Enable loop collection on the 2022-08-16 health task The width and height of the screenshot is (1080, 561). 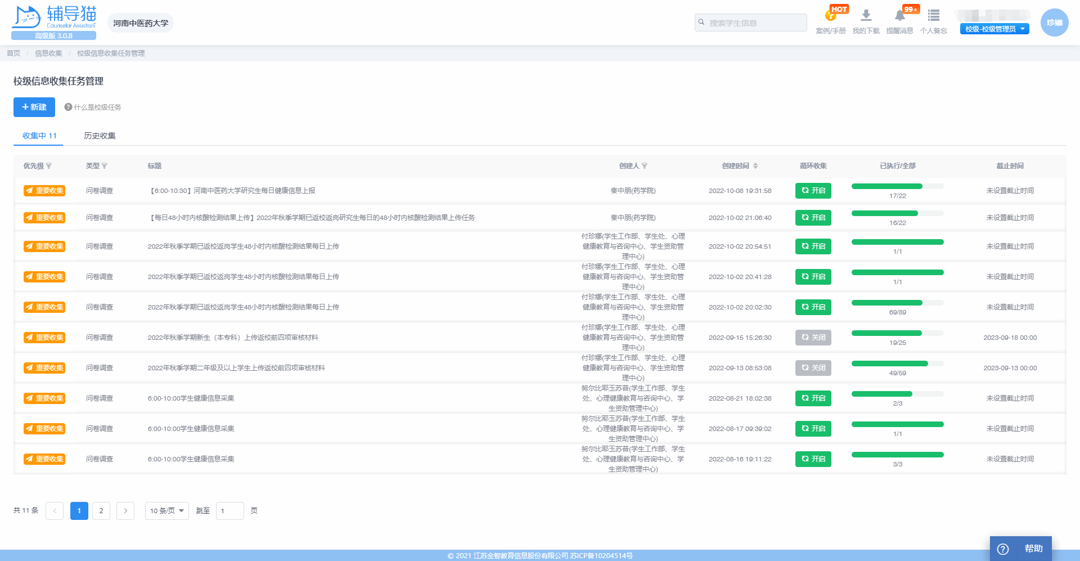(813, 459)
